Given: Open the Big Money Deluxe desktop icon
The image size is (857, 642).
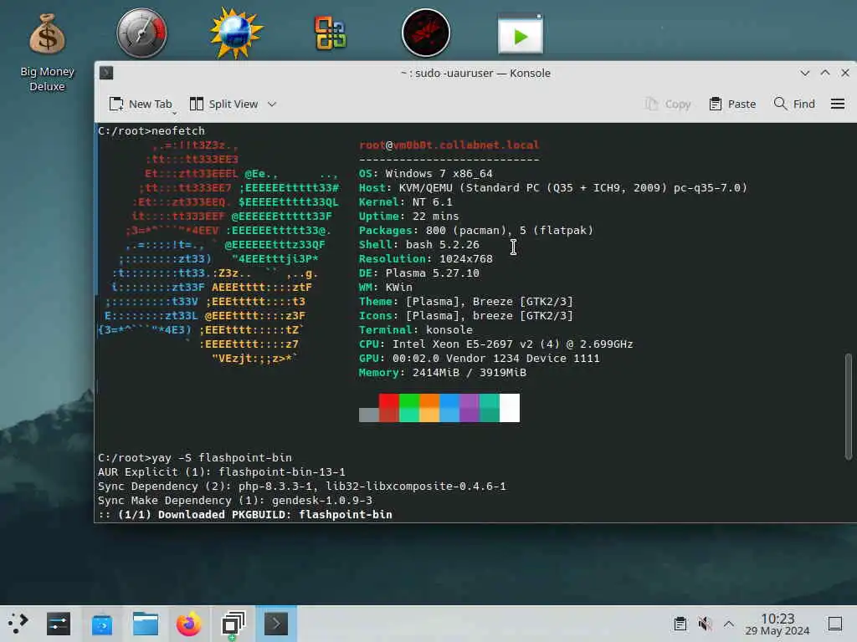Looking at the screenshot, I should coord(47,52).
